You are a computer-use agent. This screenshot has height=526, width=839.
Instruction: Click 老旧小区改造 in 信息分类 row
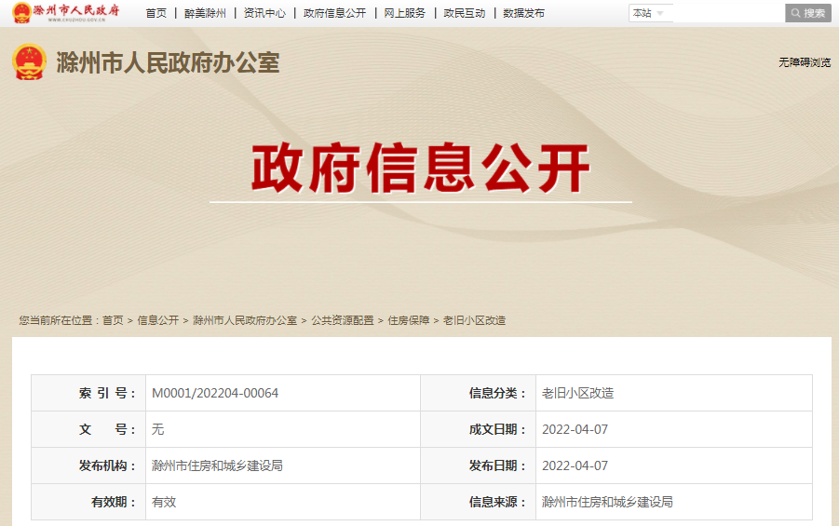[578, 393]
